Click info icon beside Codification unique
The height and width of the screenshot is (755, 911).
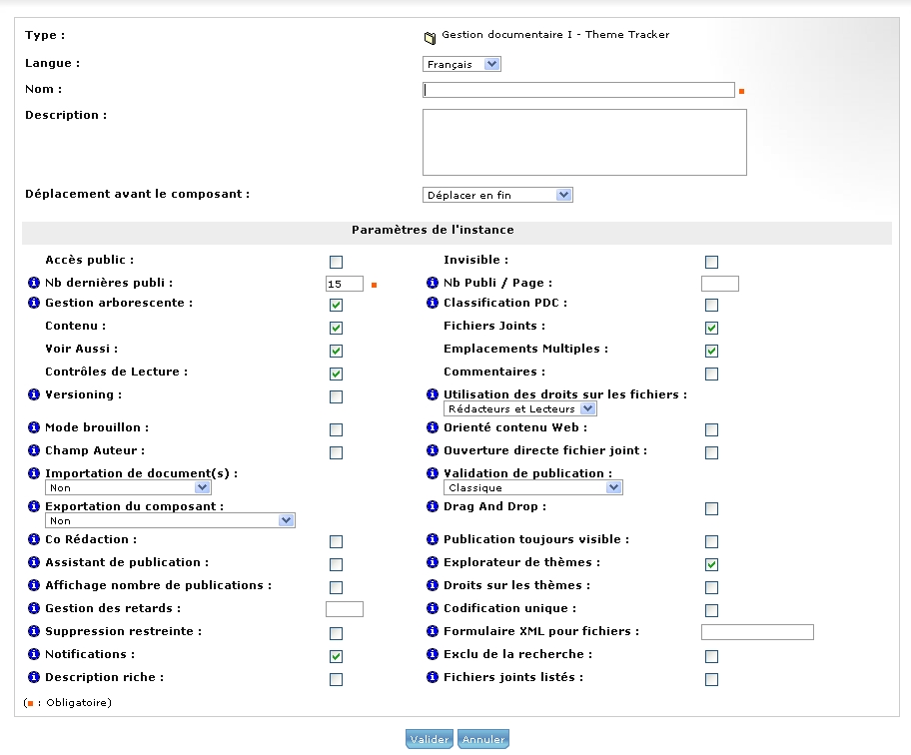click(433, 608)
